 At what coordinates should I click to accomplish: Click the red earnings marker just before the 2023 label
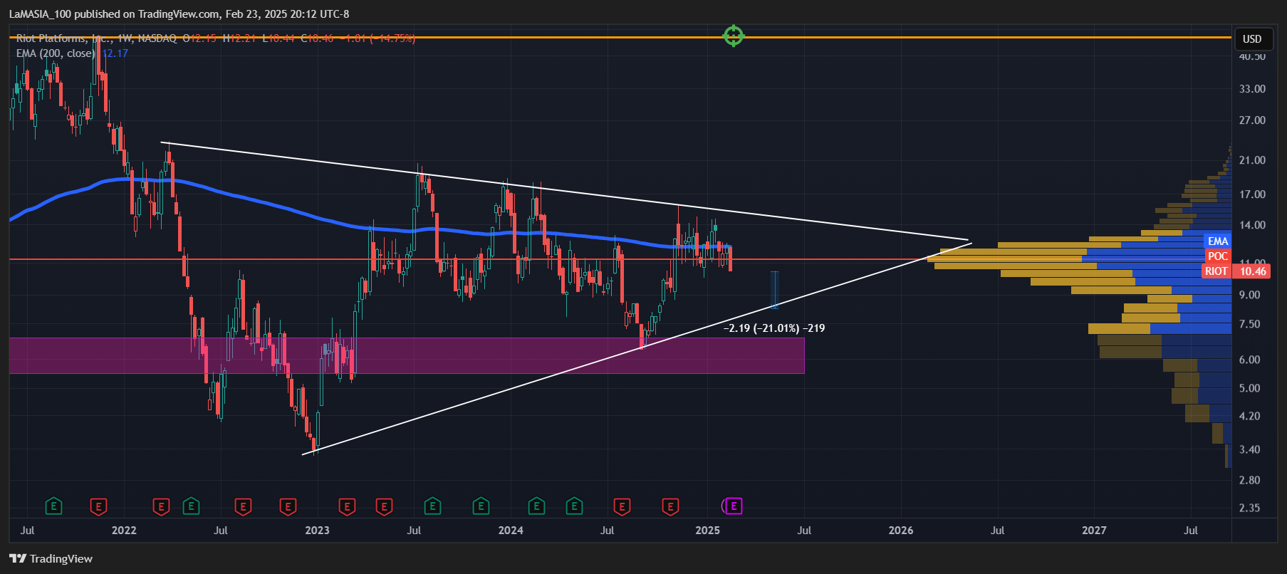click(288, 506)
